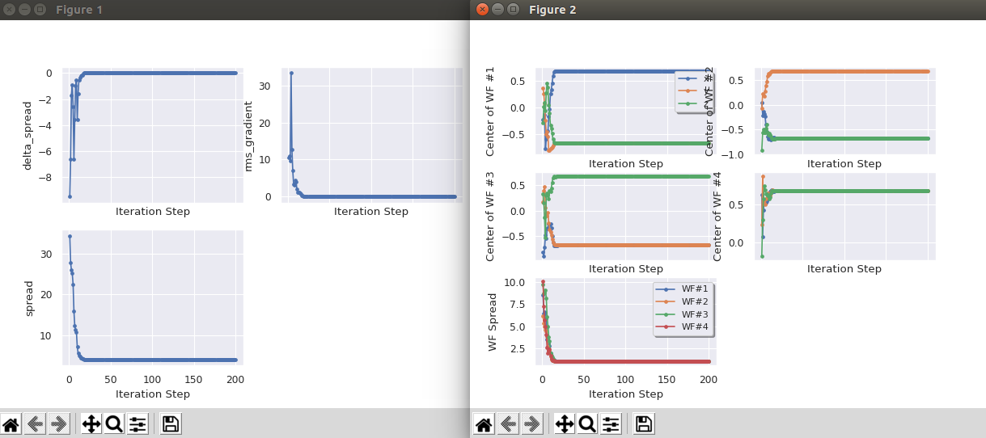Open Configure subplots in Figure 1 toolbar
986x438 pixels.
pos(138,423)
